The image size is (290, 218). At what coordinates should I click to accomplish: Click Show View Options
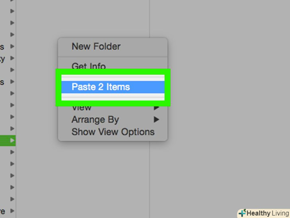113,132
